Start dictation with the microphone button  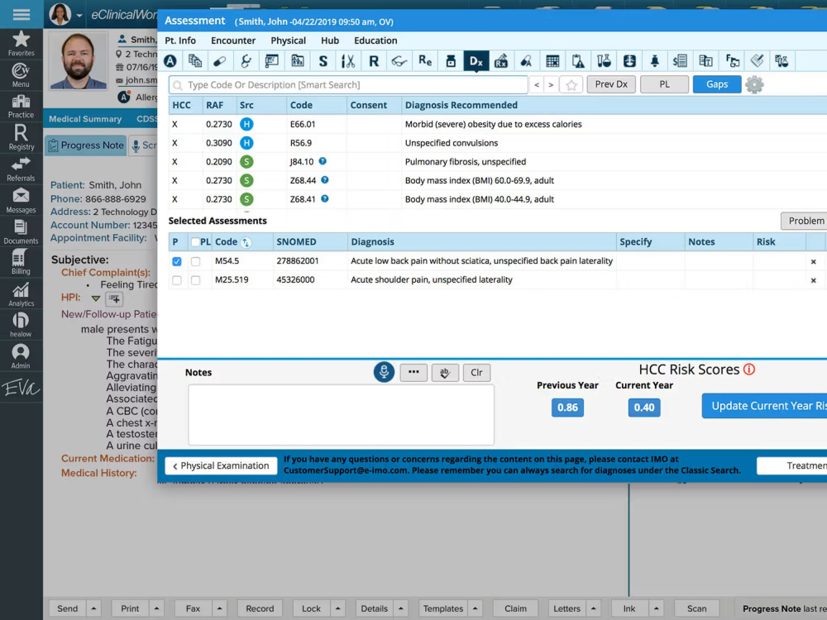(384, 372)
